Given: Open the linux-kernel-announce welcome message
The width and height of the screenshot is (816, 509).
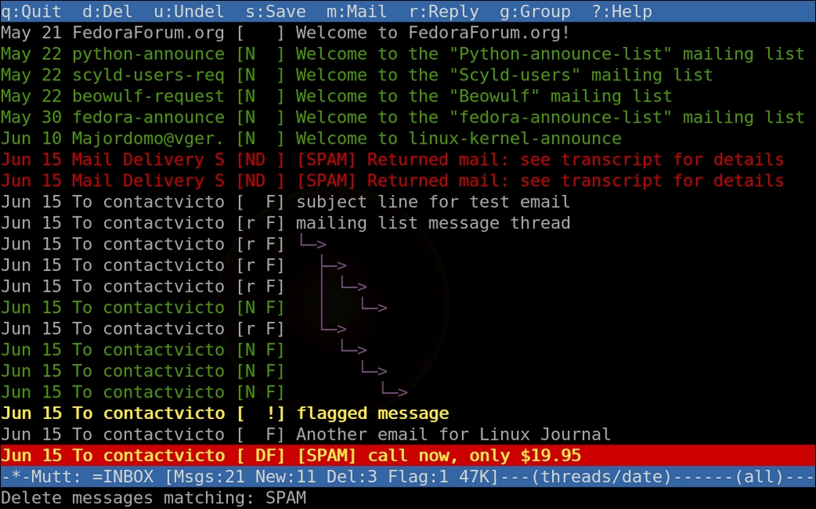Looking at the screenshot, I should coord(408,139).
